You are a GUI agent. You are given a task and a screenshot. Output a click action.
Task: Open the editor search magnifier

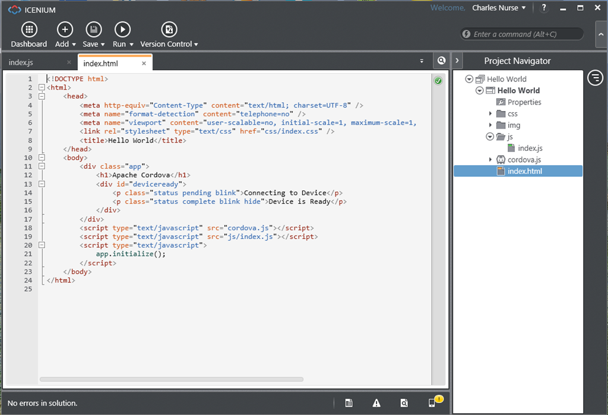[441, 61]
